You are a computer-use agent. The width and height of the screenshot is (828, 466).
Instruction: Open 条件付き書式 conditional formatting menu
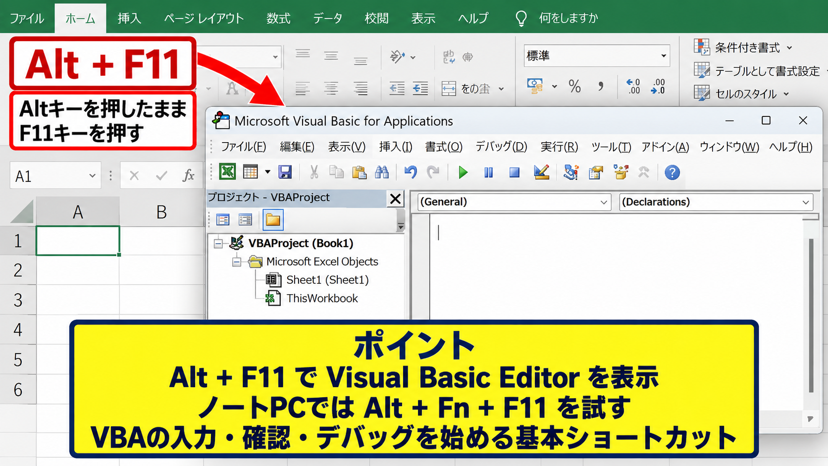(x=743, y=48)
